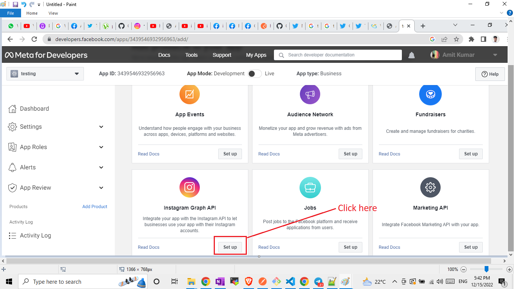Screen dimensions: 514x289
Task: Expand the Settings sidebar section
Action: point(101,127)
